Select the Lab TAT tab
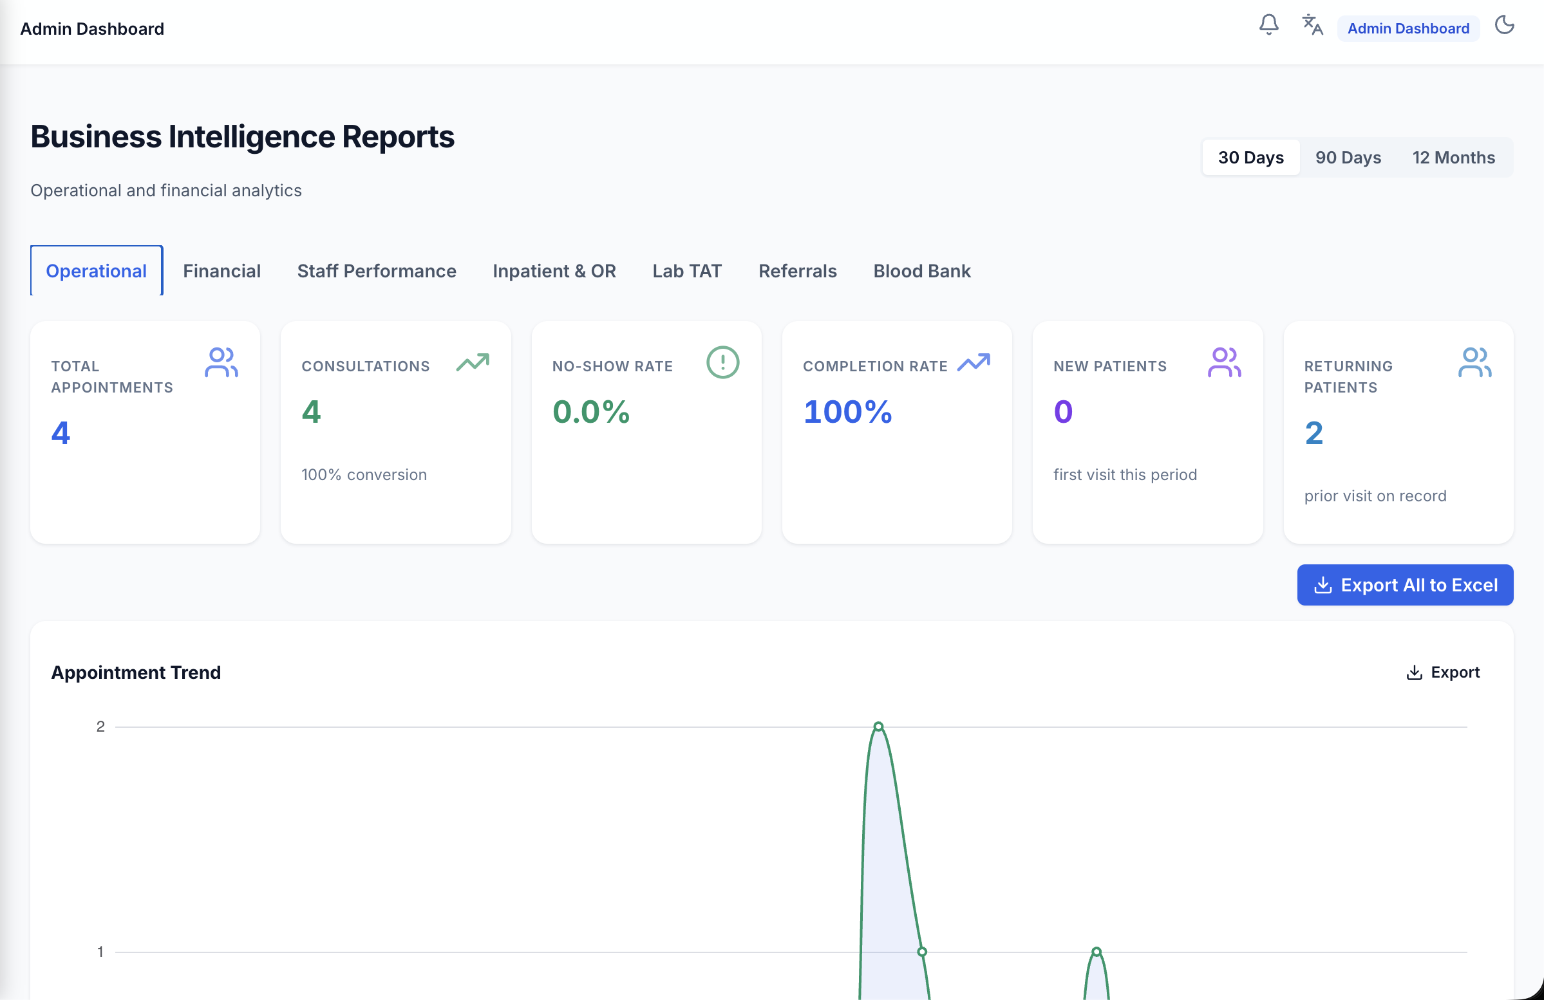This screenshot has height=1000, width=1544. (x=687, y=270)
